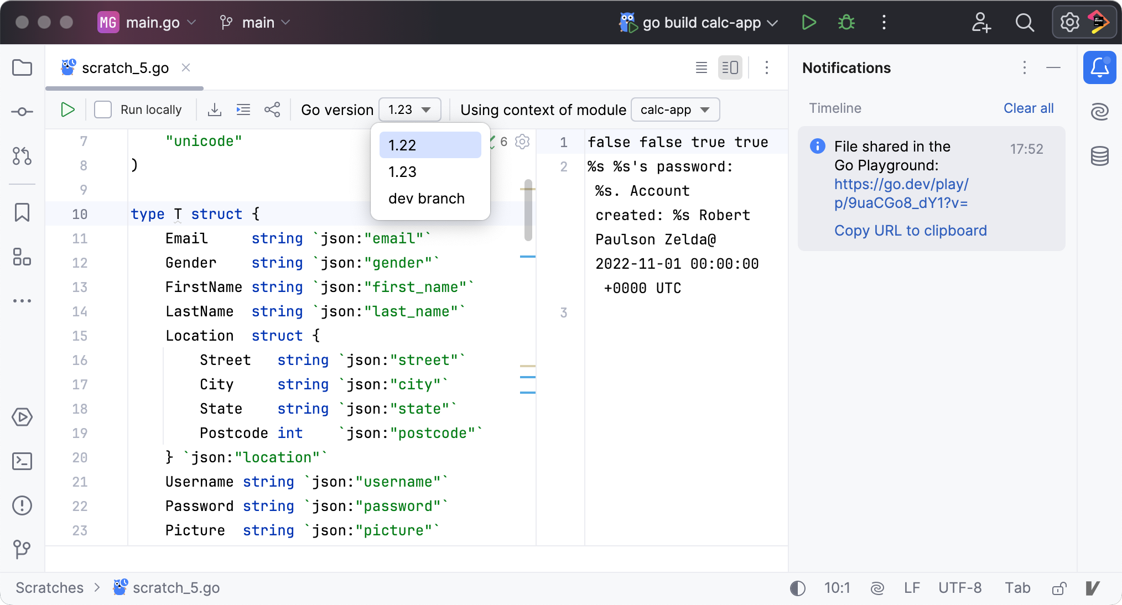Screen dimensions: 1122x605
Task: Open the Structure tool window
Action: (x=22, y=258)
